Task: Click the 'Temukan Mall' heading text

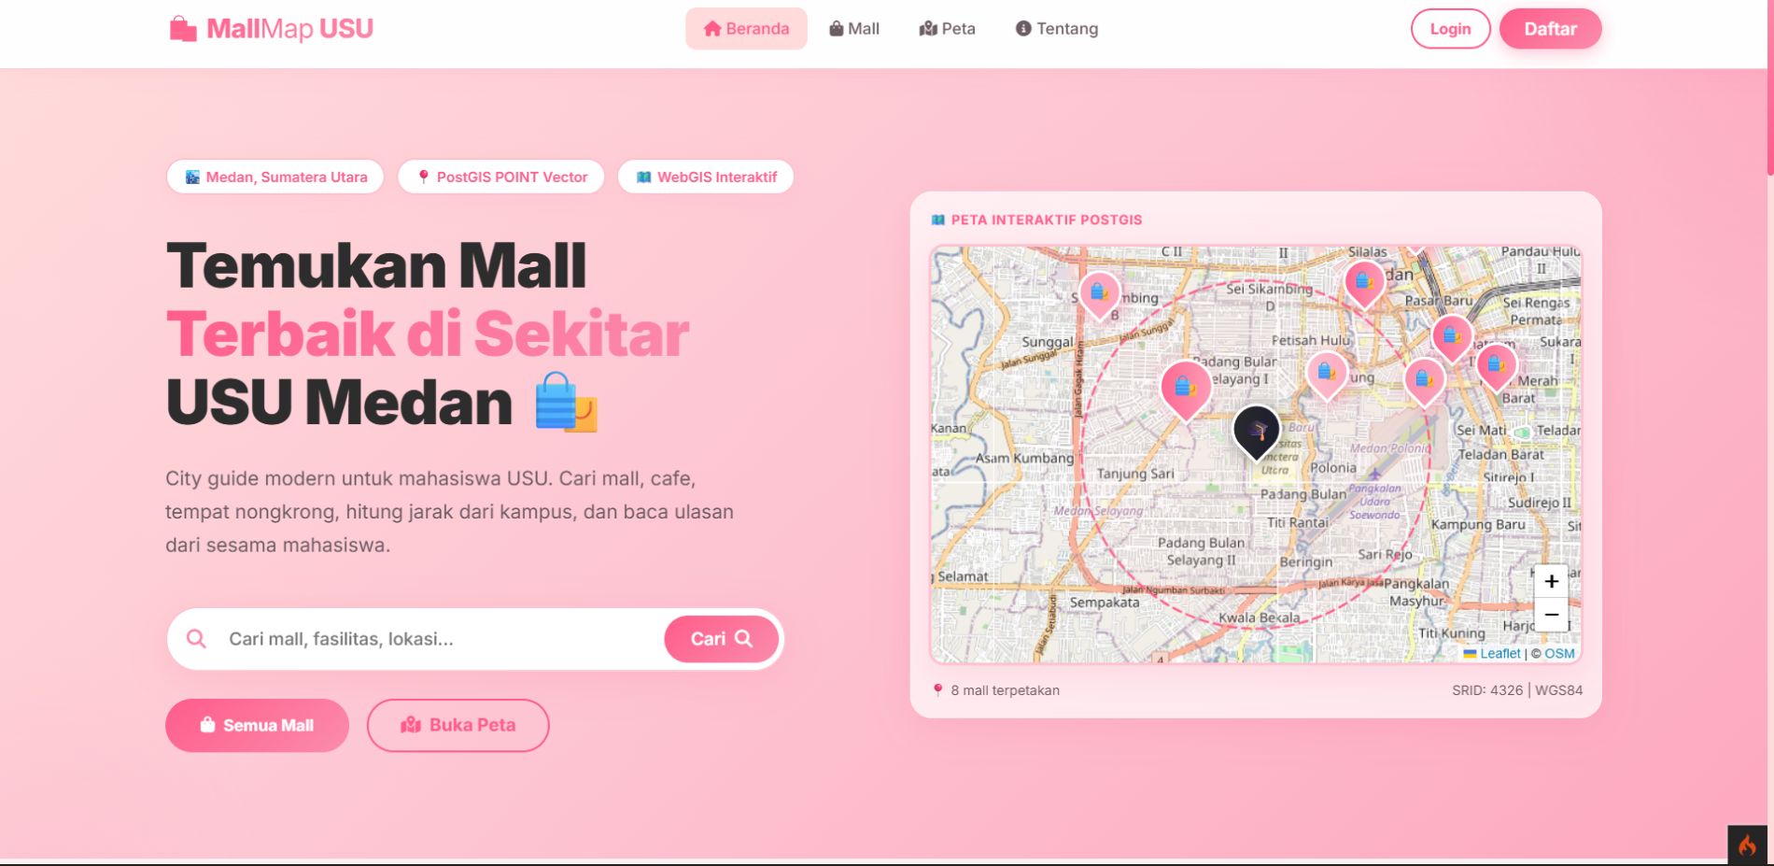Action: pyautogui.click(x=376, y=266)
